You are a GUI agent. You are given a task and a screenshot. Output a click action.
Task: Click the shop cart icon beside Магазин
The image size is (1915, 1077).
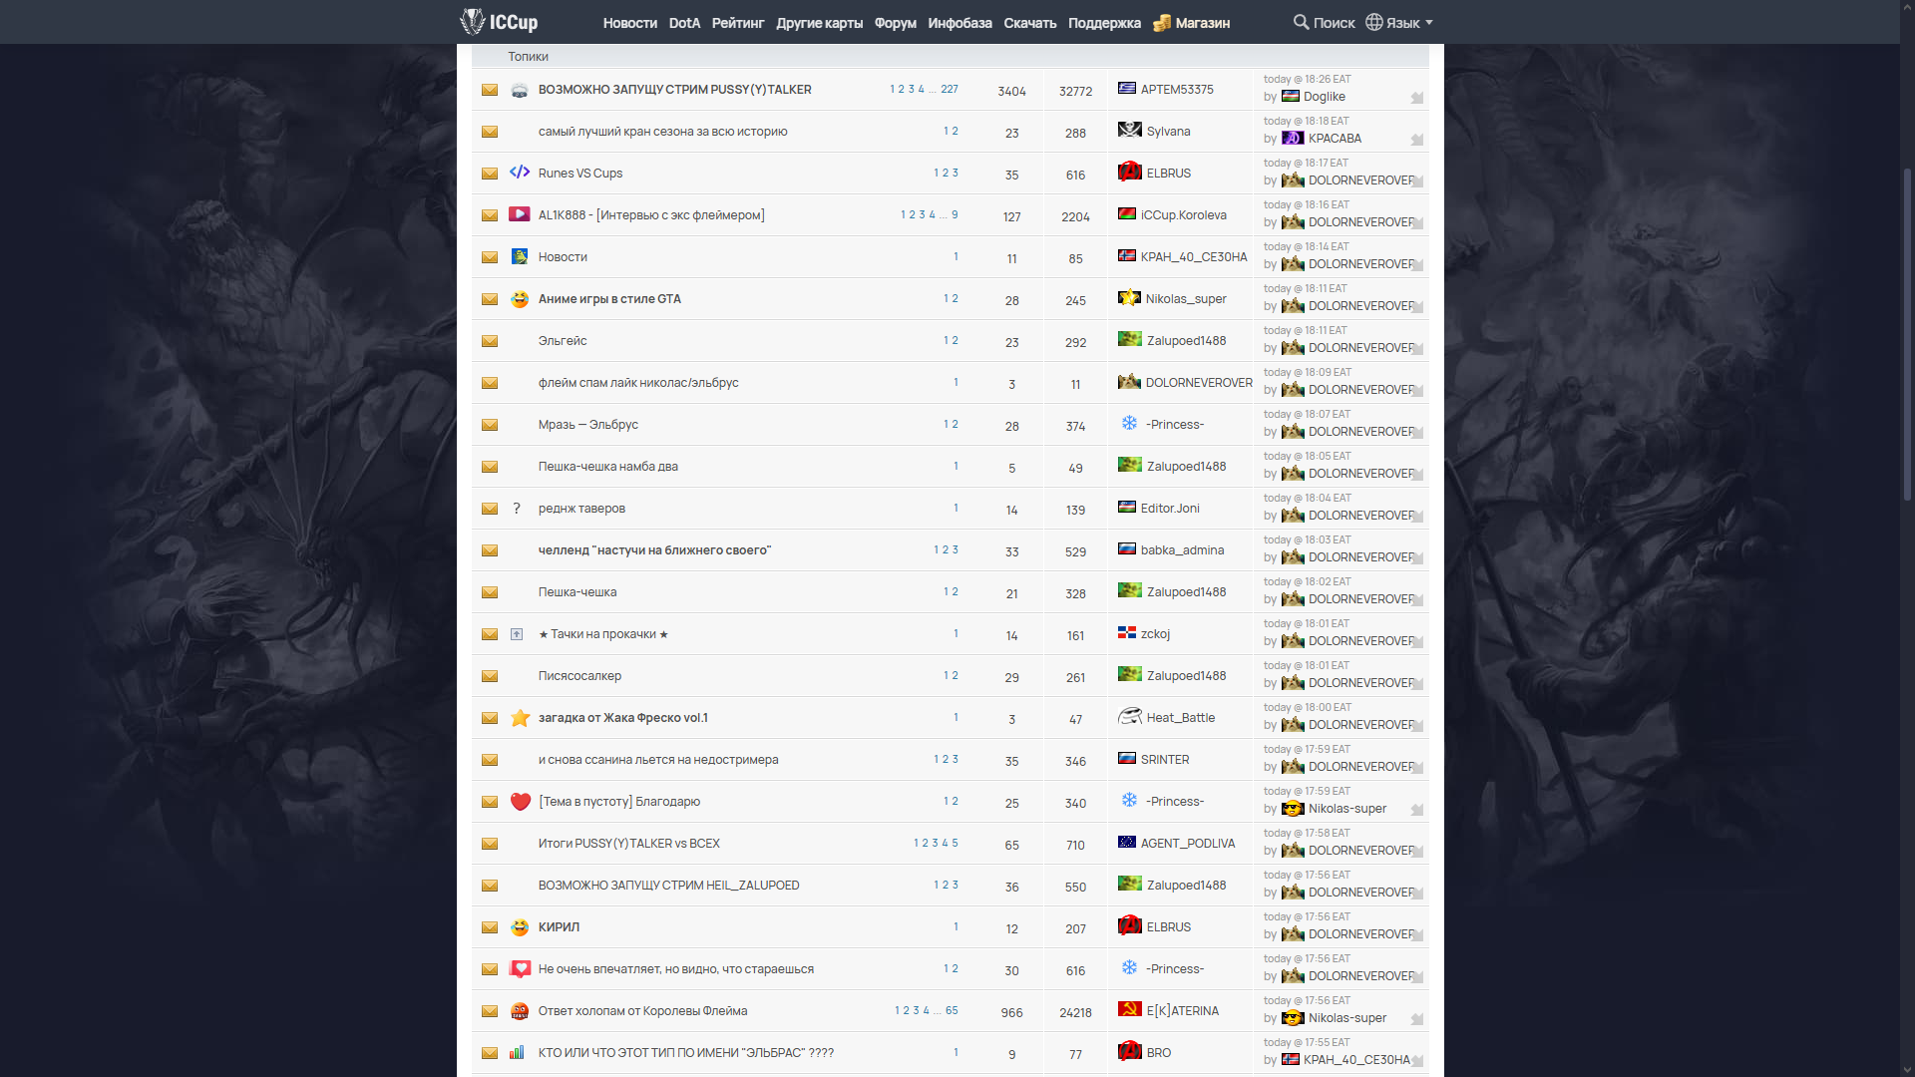[x=1162, y=23]
